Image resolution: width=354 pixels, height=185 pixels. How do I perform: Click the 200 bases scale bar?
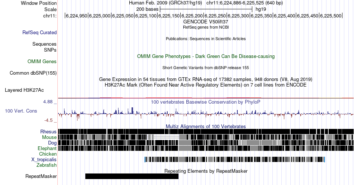coord(206,9)
